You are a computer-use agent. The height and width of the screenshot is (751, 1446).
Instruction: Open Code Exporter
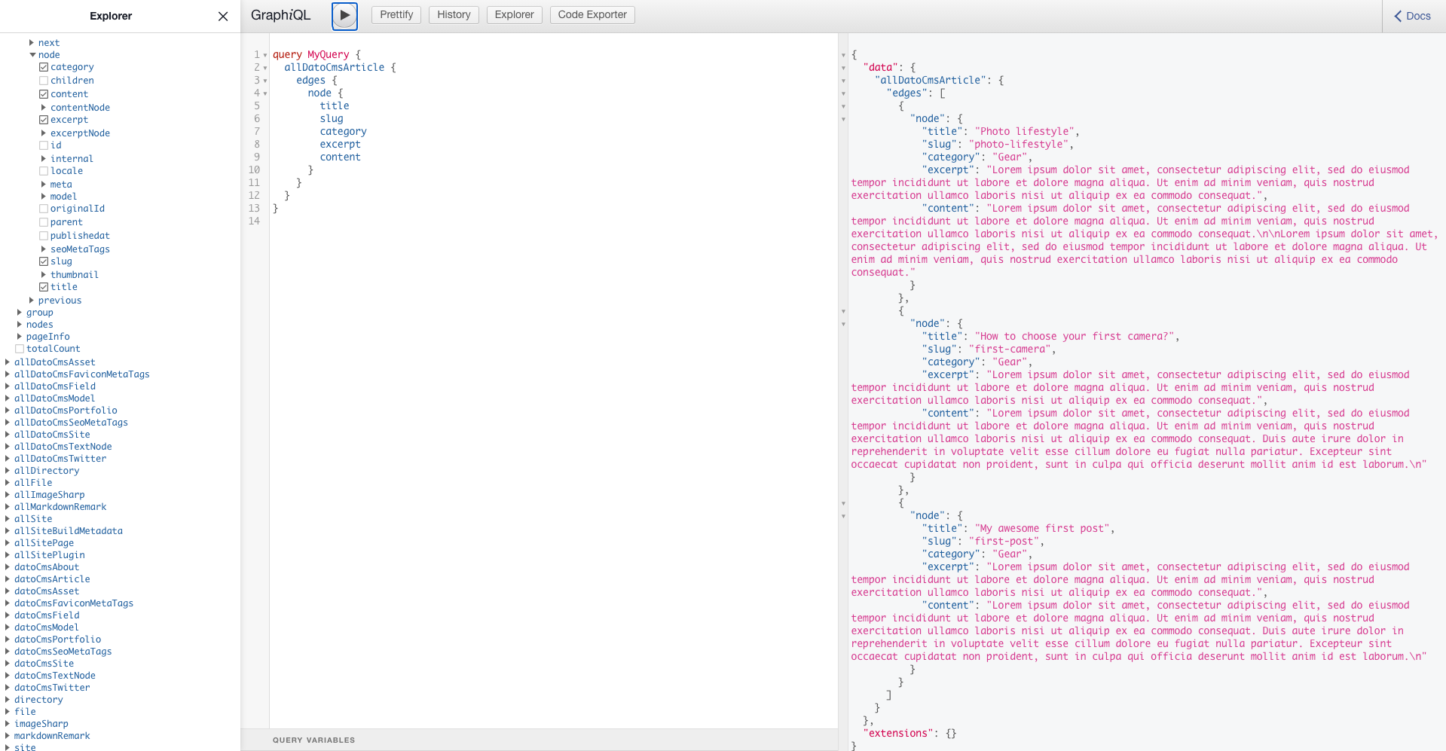pyautogui.click(x=592, y=15)
